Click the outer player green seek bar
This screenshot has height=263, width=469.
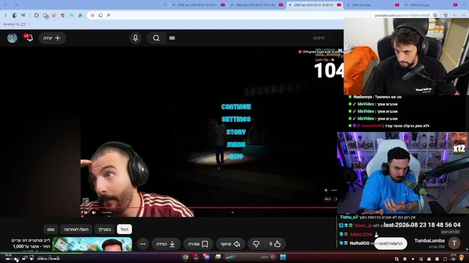[234, 254]
